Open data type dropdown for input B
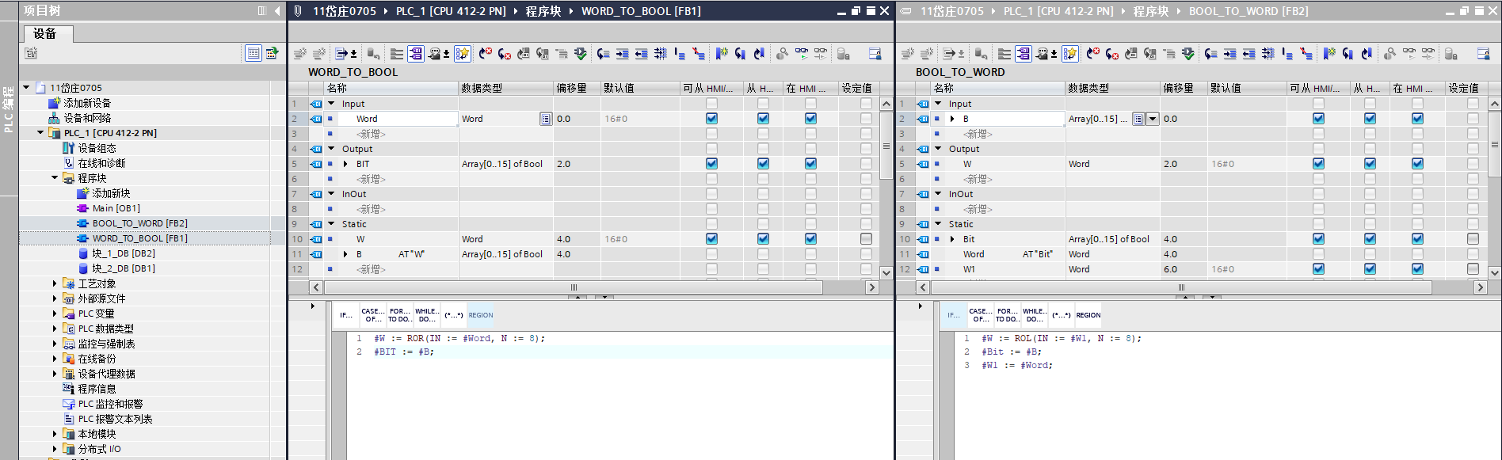This screenshot has height=460, width=1502. pyautogui.click(x=1153, y=119)
